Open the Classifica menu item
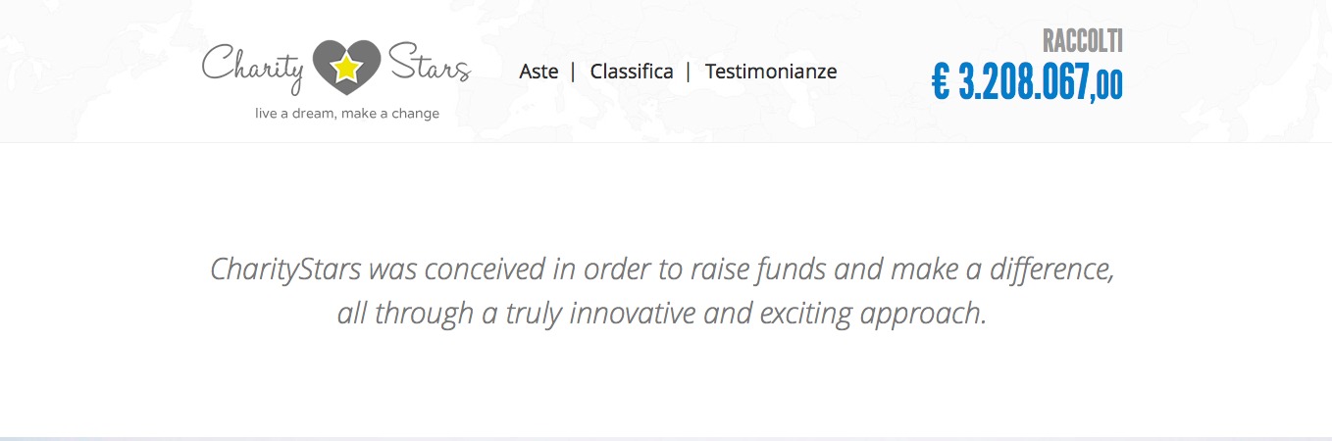The height and width of the screenshot is (441, 1332). coord(632,72)
